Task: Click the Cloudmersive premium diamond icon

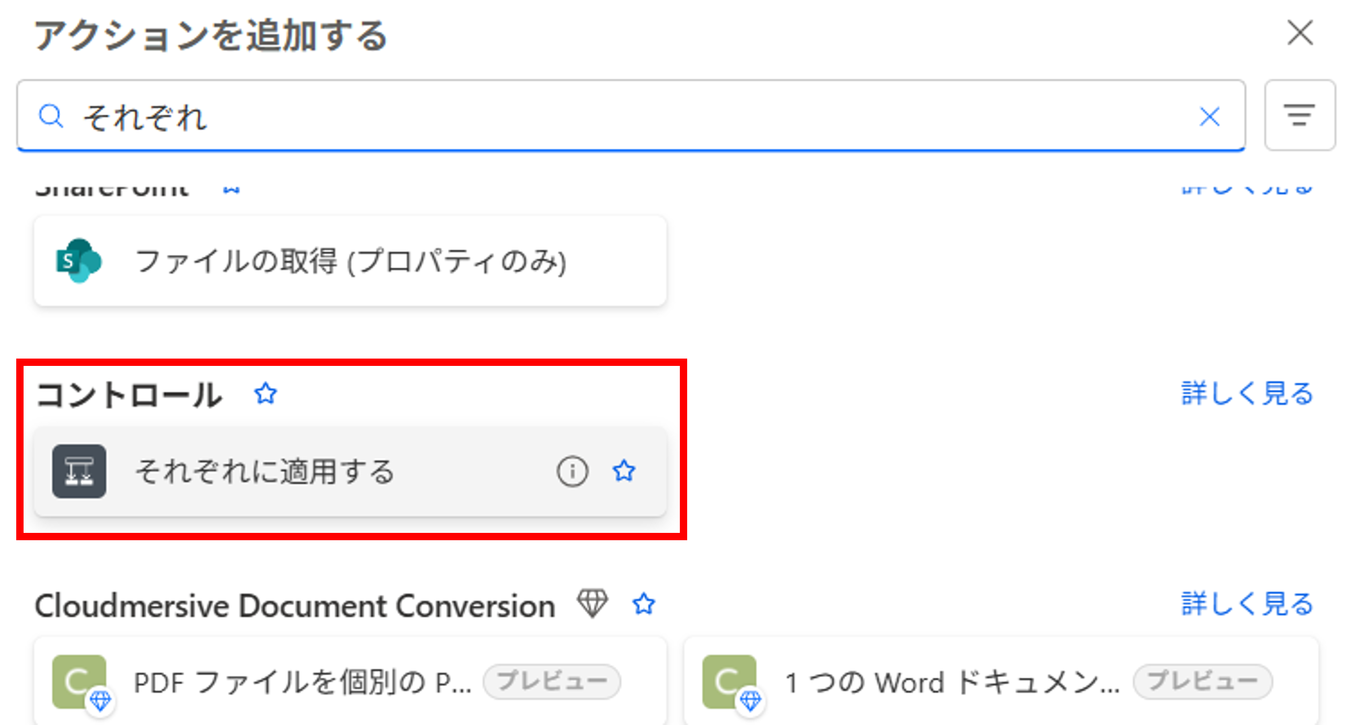Action: click(592, 604)
